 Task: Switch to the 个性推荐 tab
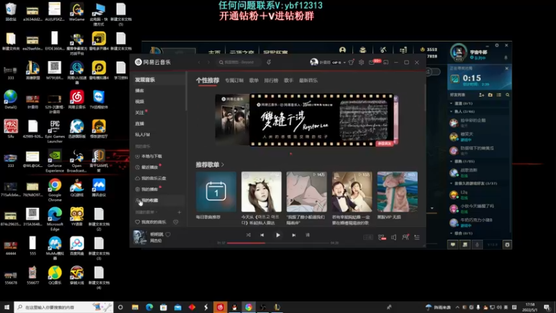click(207, 80)
